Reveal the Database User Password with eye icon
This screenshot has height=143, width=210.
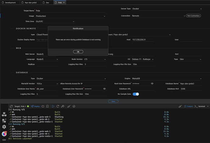tap(104, 89)
